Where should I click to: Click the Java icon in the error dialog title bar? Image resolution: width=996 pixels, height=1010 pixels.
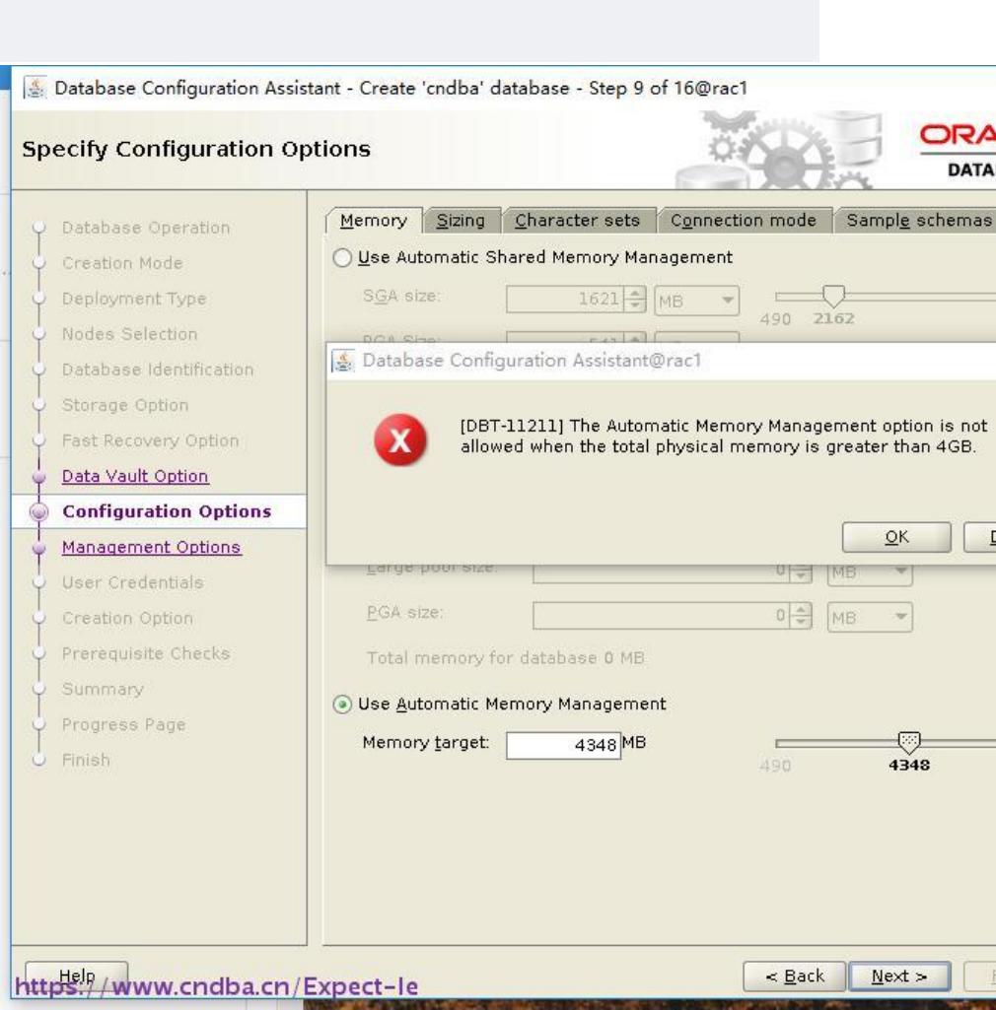click(x=343, y=361)
